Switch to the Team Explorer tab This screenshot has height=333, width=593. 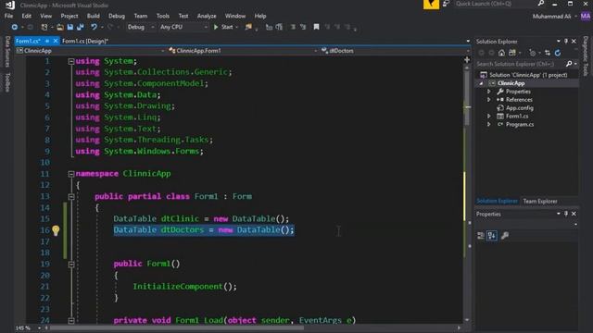pos(540,202)
